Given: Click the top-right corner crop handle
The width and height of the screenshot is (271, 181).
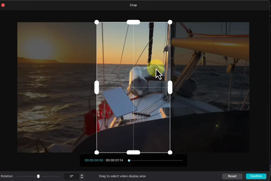Looking at the screenshot, I should [170, 22].
